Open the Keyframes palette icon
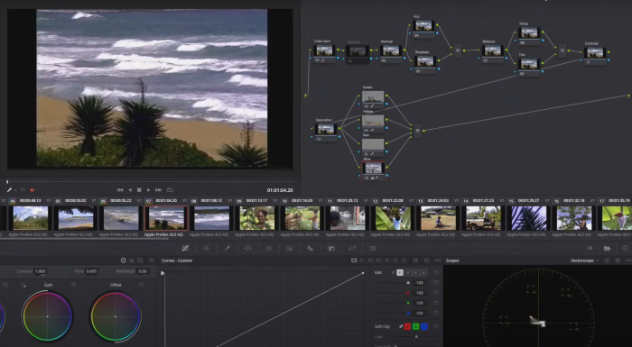Image resolution: width=632 pixels, height=347 pixels. [x=590, y=249]
